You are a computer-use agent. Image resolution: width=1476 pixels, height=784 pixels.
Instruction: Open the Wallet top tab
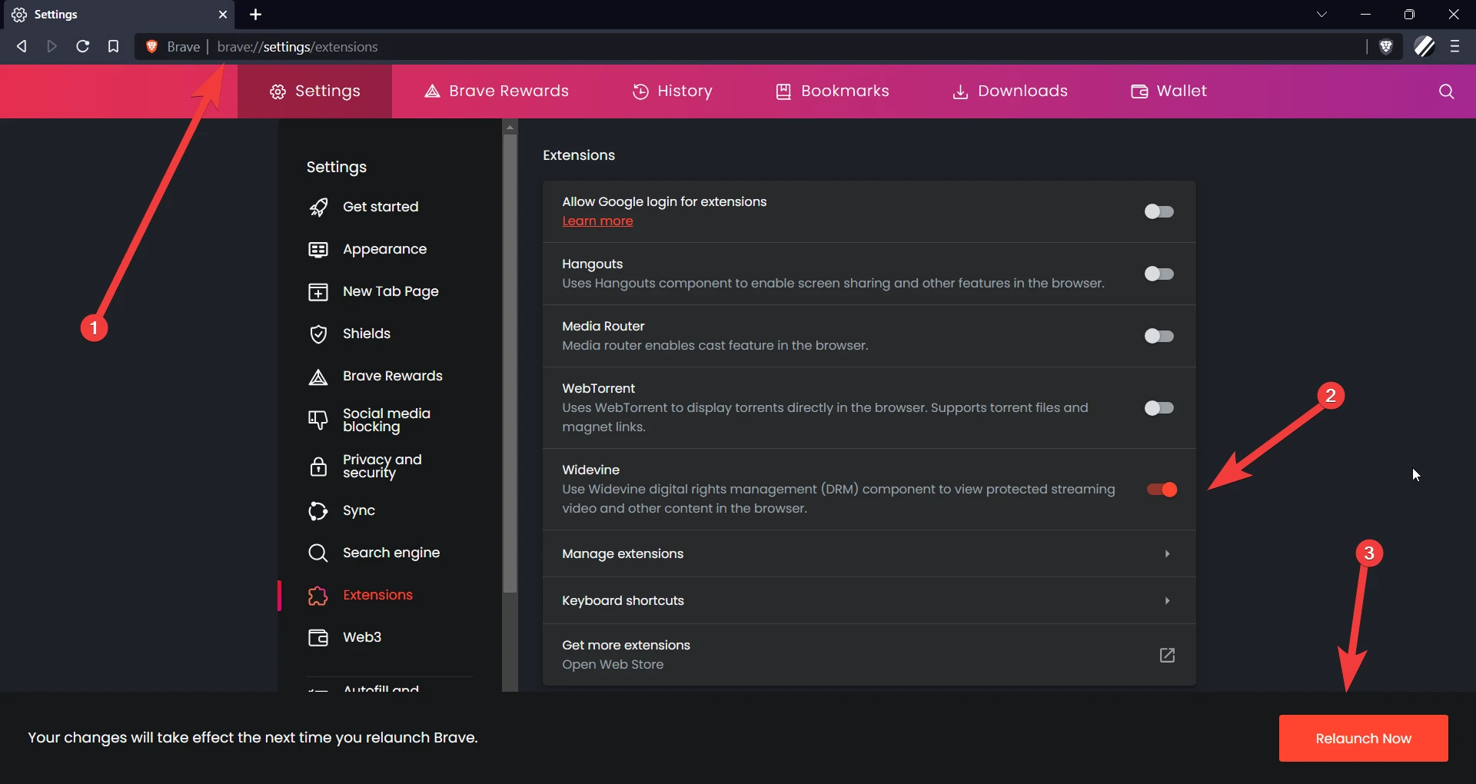tap(1168, 91)
